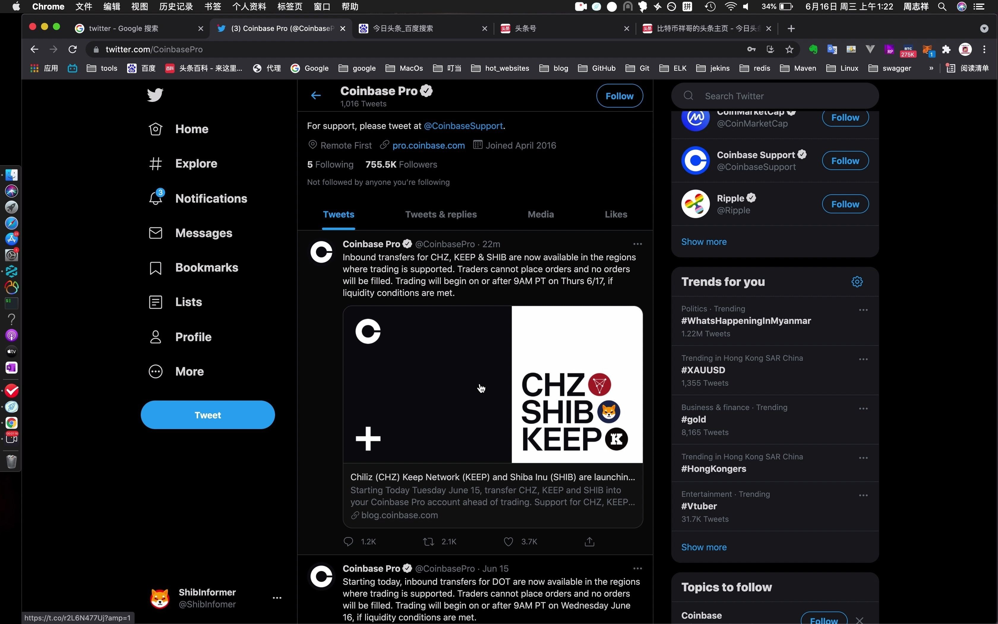This screenshot has width=998, height=624.
Task: Open Explore hashtag section
Action: tap(183, 164)
